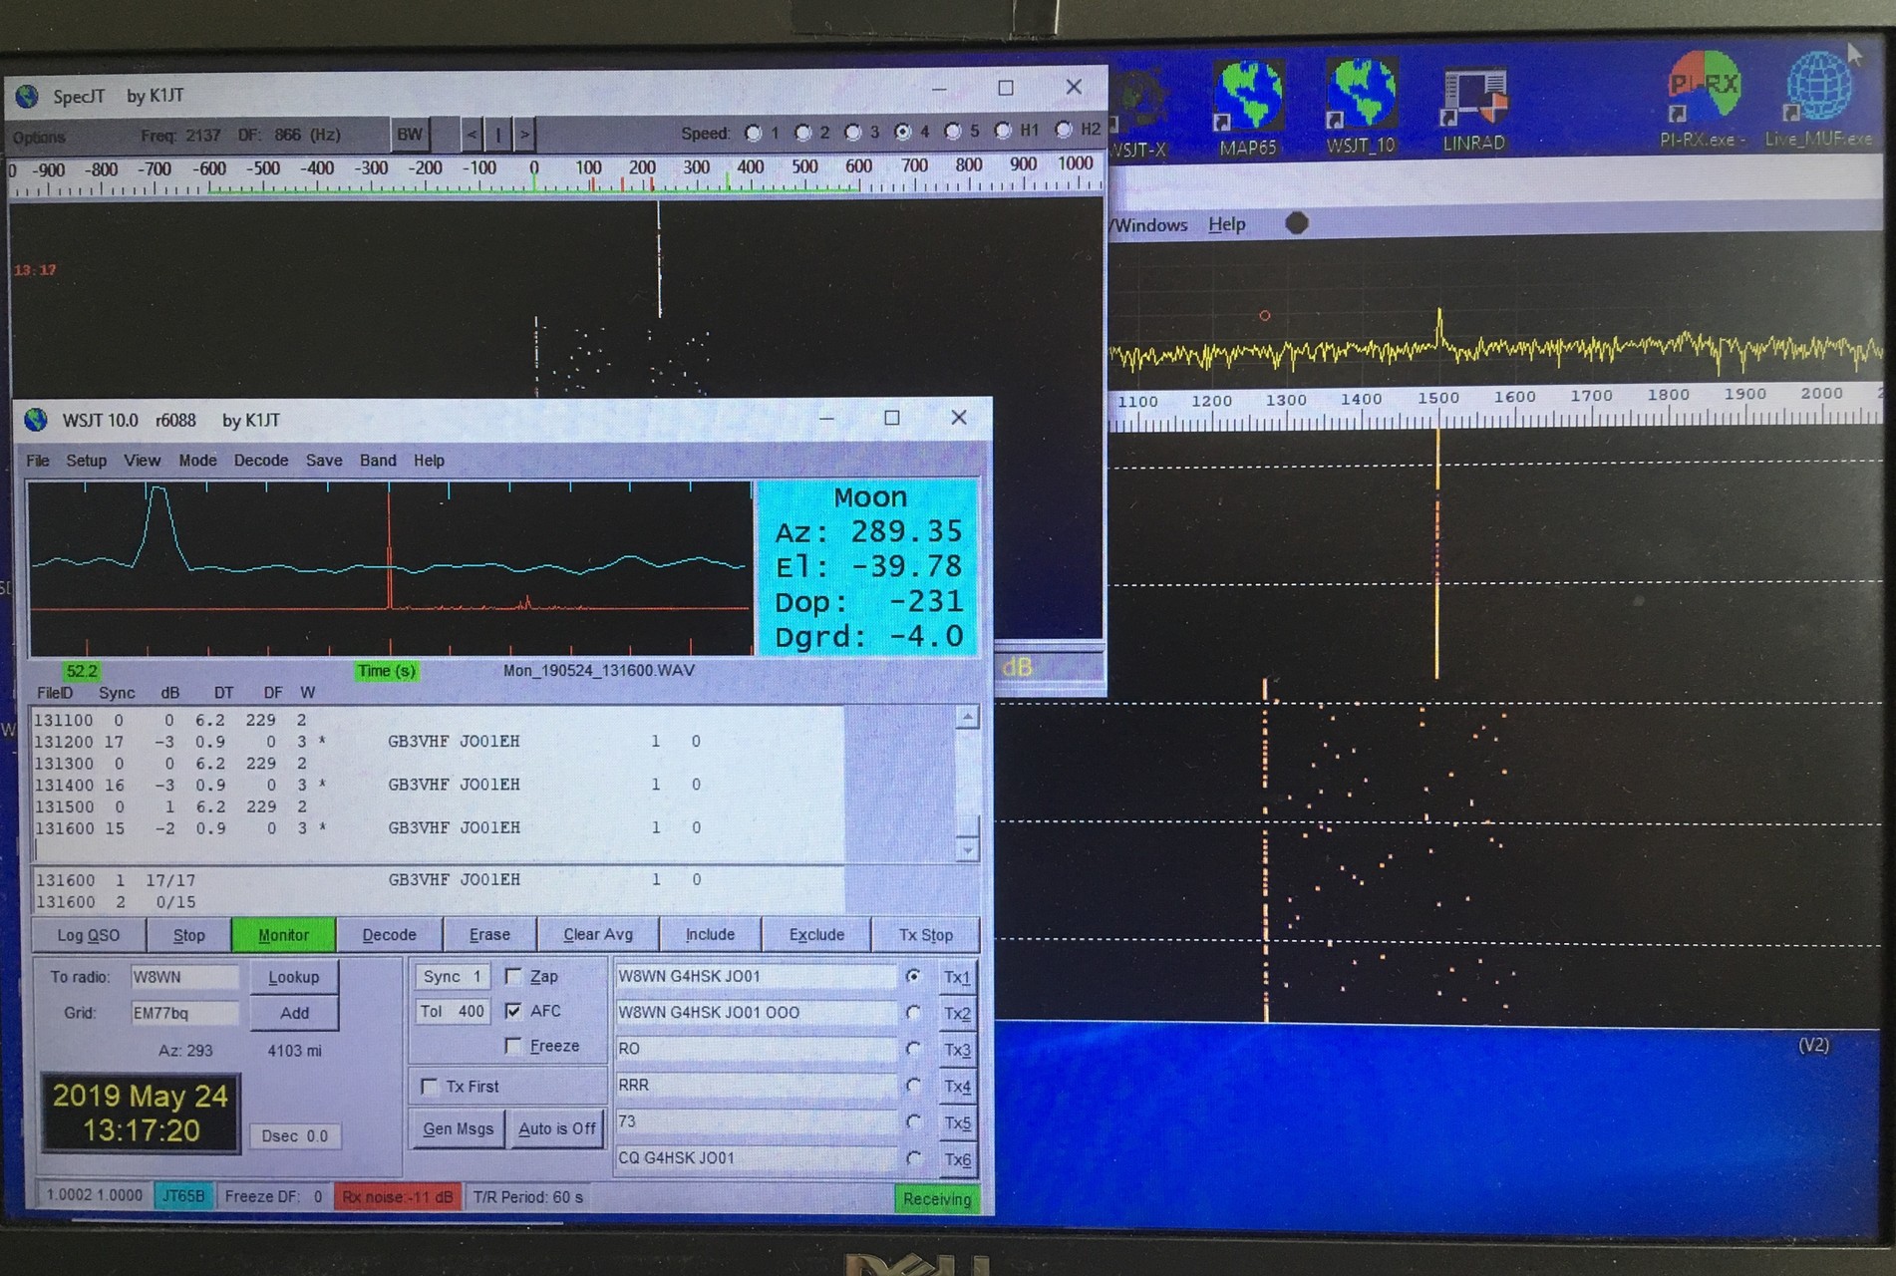
Task: Uncheck the AFC checkbox
Action: click(x=514, y=1011)
